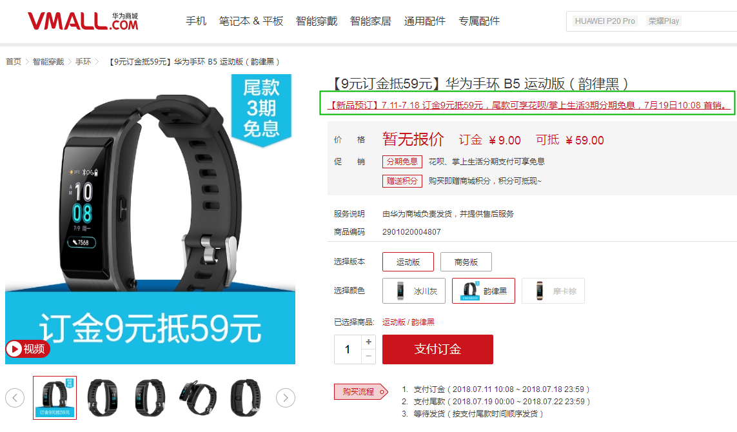Open the 智能穿戴 navigation menu
This screenshot has height=432, width=737.
[x=317, y=21]
